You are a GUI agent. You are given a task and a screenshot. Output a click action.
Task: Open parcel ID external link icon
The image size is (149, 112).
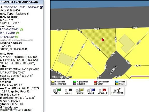pos(42,7)
